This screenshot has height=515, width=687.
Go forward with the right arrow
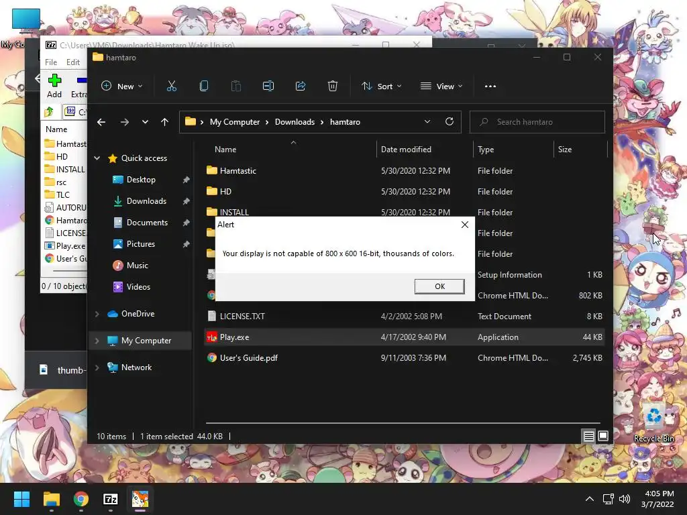pyautogui.click(x=125, y=122)
